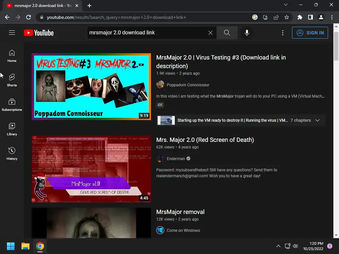339x254 pixels.
Task: Bookmark this page with the star icon
Action: tap(287, 17)
